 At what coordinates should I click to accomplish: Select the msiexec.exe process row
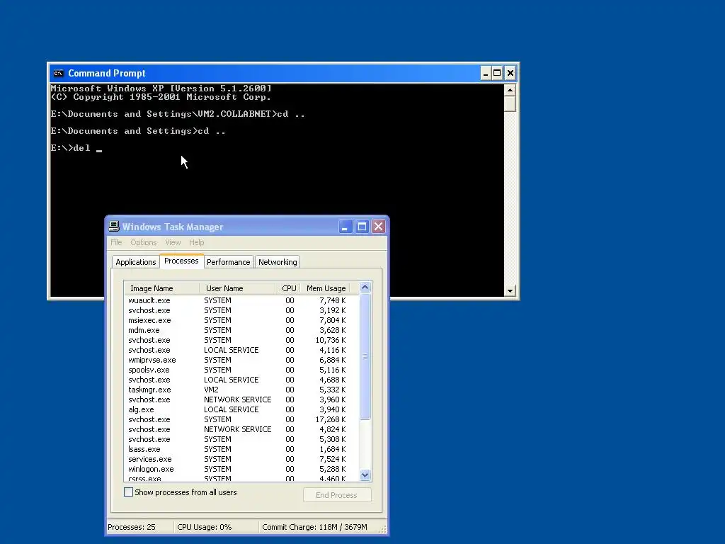tap(241, 320)
